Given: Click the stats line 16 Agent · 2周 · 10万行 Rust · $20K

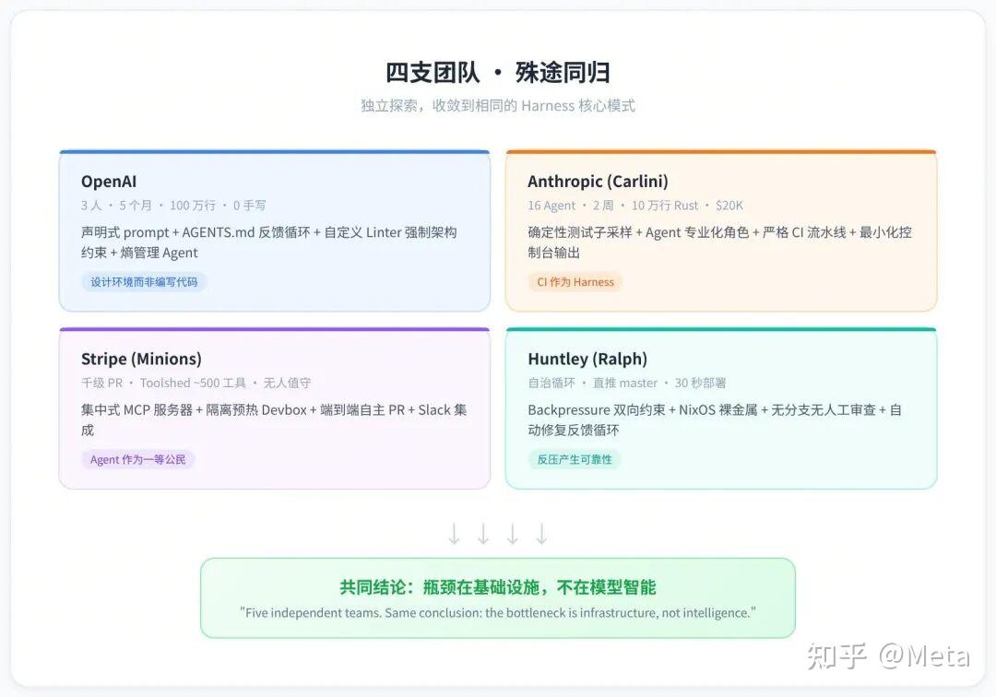Looking at the screenshot, I should tap(635, 206).
